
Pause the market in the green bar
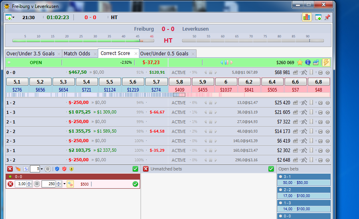pyautogui.click(x=226, y=63)
